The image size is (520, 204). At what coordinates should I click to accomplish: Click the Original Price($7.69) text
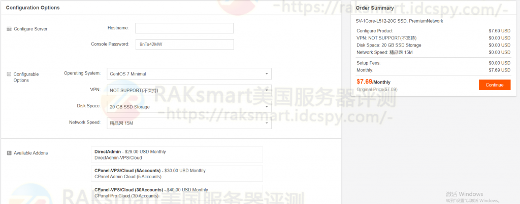point(377,89)
